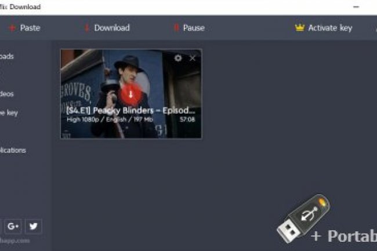377x251 pixels.
Task: Open the Applications item in sidebar
Action: (x=13, y=150)
